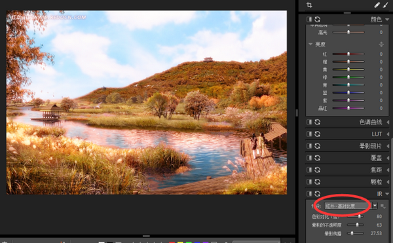Click the 绿 luminance slider

[x=348, y=77]
